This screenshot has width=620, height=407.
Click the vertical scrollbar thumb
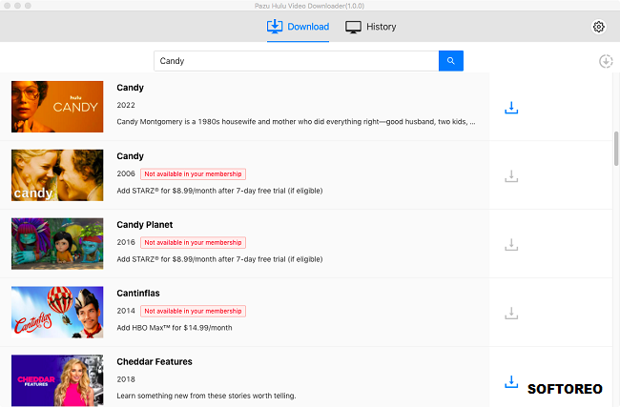tap(616, 149)
